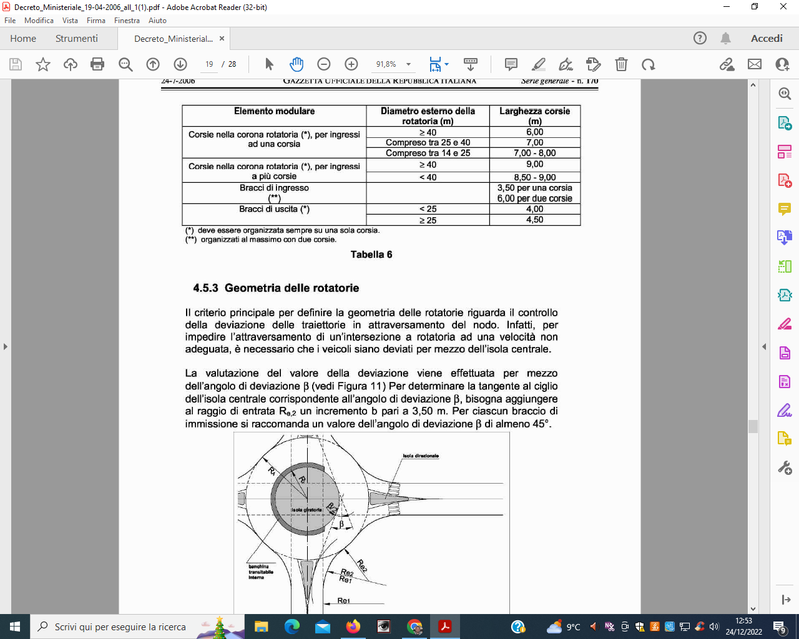Click the vertical scrollbar thumb
This screenshot has height=639, width=799.
click(753, 426)
